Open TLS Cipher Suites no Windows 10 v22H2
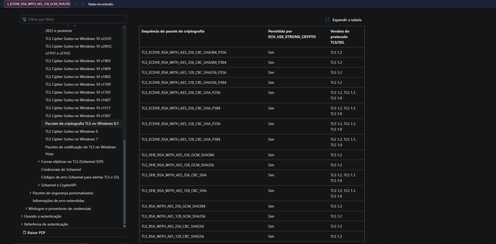Viewport: 496px width, 244px height. [x=78, y=39]
